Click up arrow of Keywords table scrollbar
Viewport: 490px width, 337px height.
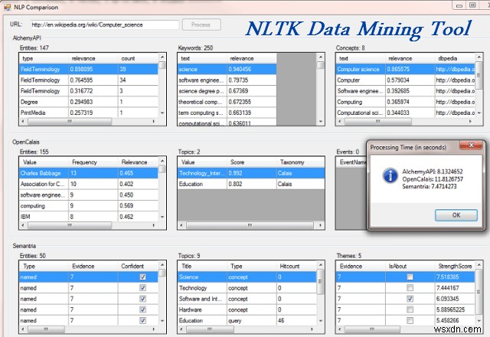[x=320, y=57]
